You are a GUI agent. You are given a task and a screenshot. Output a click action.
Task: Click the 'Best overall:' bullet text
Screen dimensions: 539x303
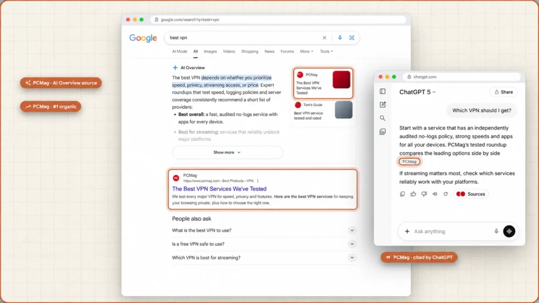click(191, 114)
